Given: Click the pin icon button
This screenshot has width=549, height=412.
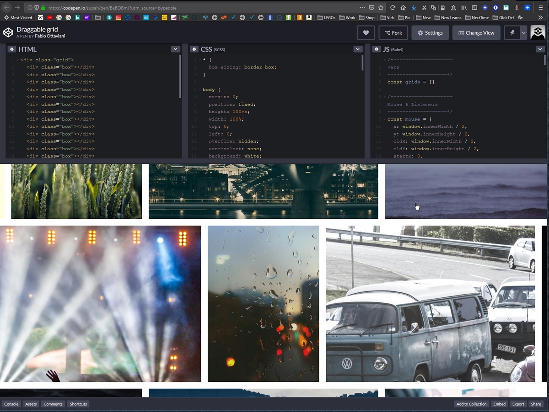Looking at the screenshot, I should (x=511, y=33).
